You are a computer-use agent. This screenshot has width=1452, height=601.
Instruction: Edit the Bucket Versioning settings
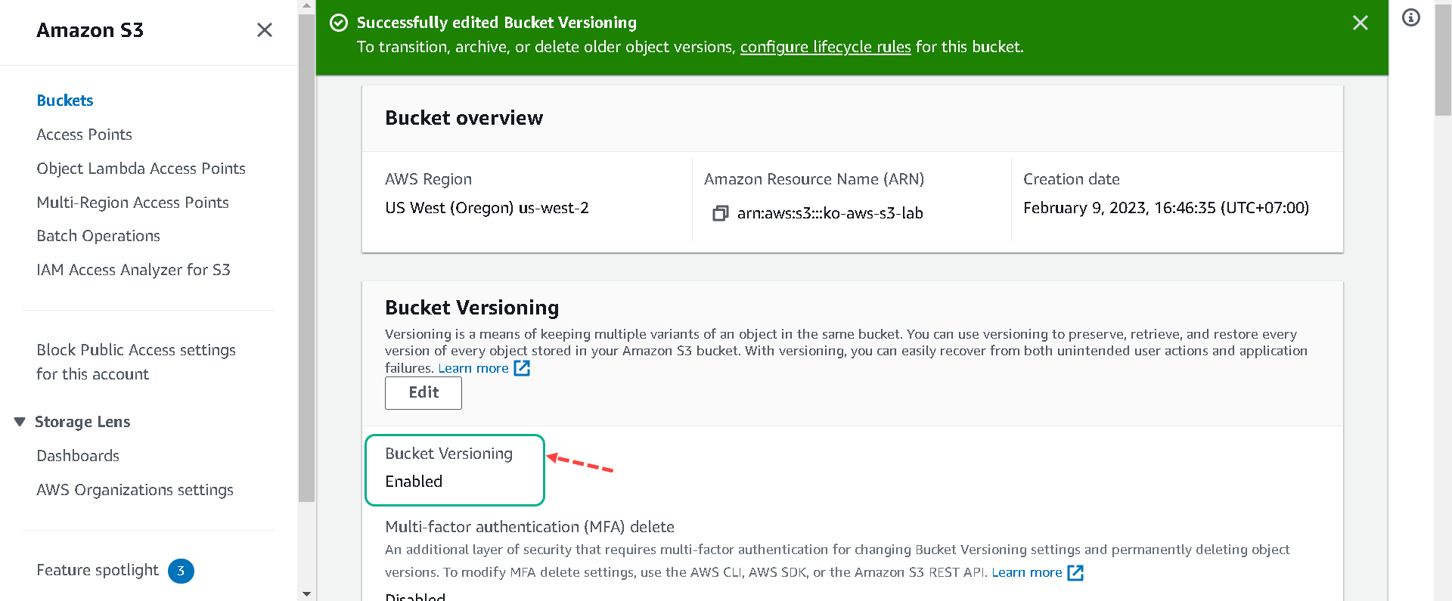click(423, 392)
